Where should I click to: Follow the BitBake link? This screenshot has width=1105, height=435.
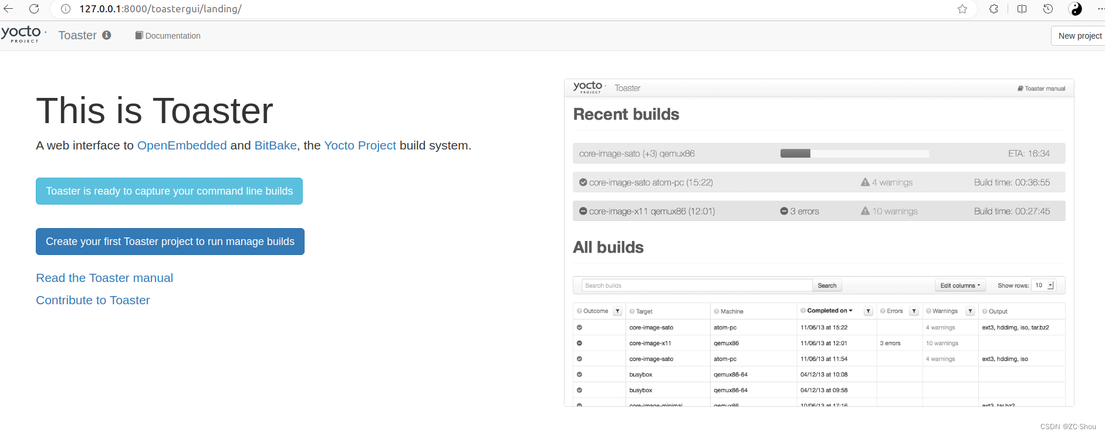pyautogui.click(x=275, y=145)
